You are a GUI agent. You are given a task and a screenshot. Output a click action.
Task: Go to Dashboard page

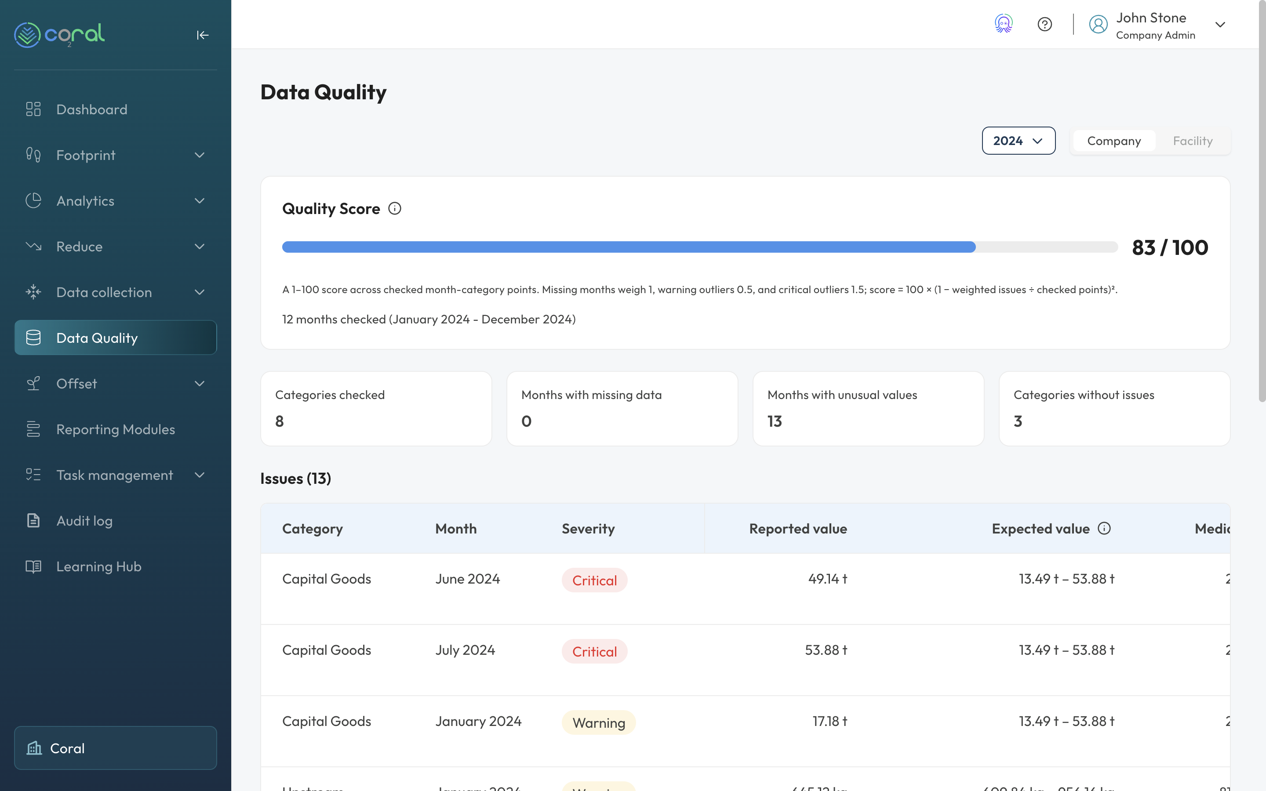tap(116, 109)
